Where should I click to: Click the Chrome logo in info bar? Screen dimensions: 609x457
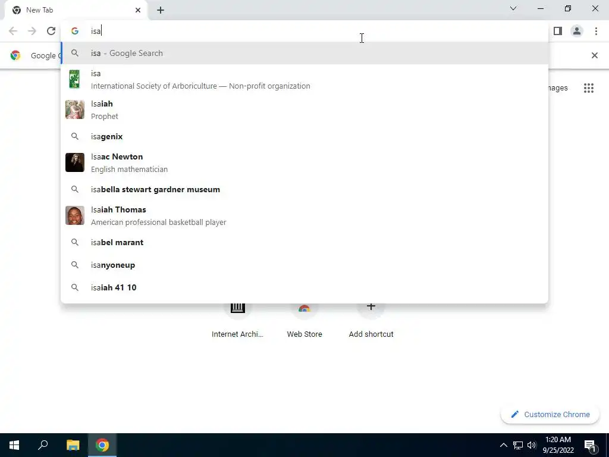[15, 55]
